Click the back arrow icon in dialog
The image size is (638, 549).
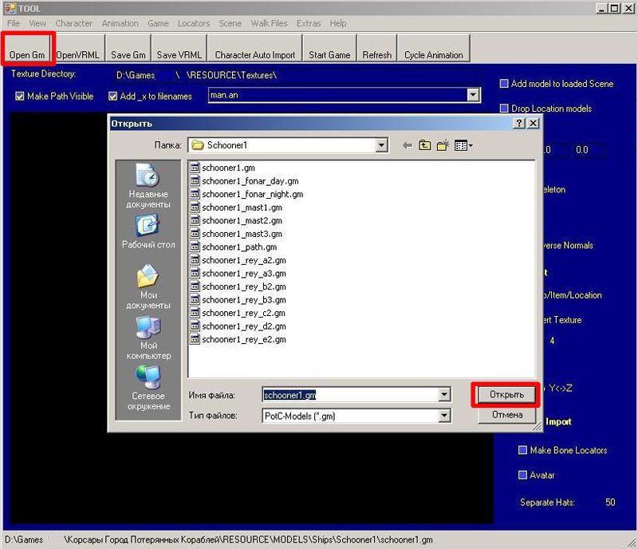coord(407,145)
